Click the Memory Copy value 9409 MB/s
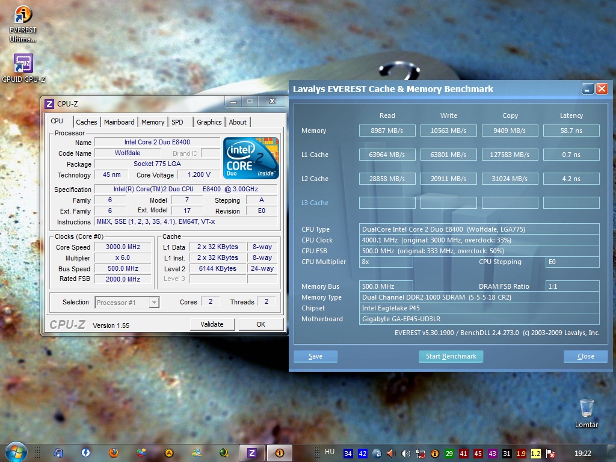616x462 pixels. click(x=510, y=131)
